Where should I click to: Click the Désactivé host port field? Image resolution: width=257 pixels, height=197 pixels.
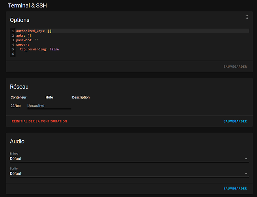(49, 106)
